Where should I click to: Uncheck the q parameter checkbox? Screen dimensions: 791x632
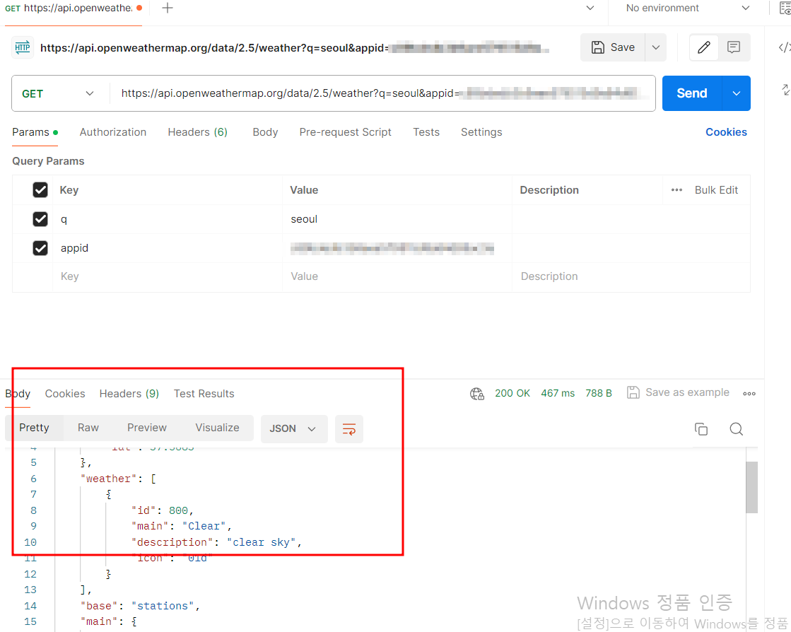pyautogui.click(x=40, y=219)
